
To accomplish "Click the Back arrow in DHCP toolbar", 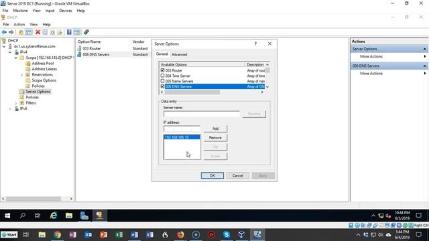I will pyautogui.click(x=4, y=32).
